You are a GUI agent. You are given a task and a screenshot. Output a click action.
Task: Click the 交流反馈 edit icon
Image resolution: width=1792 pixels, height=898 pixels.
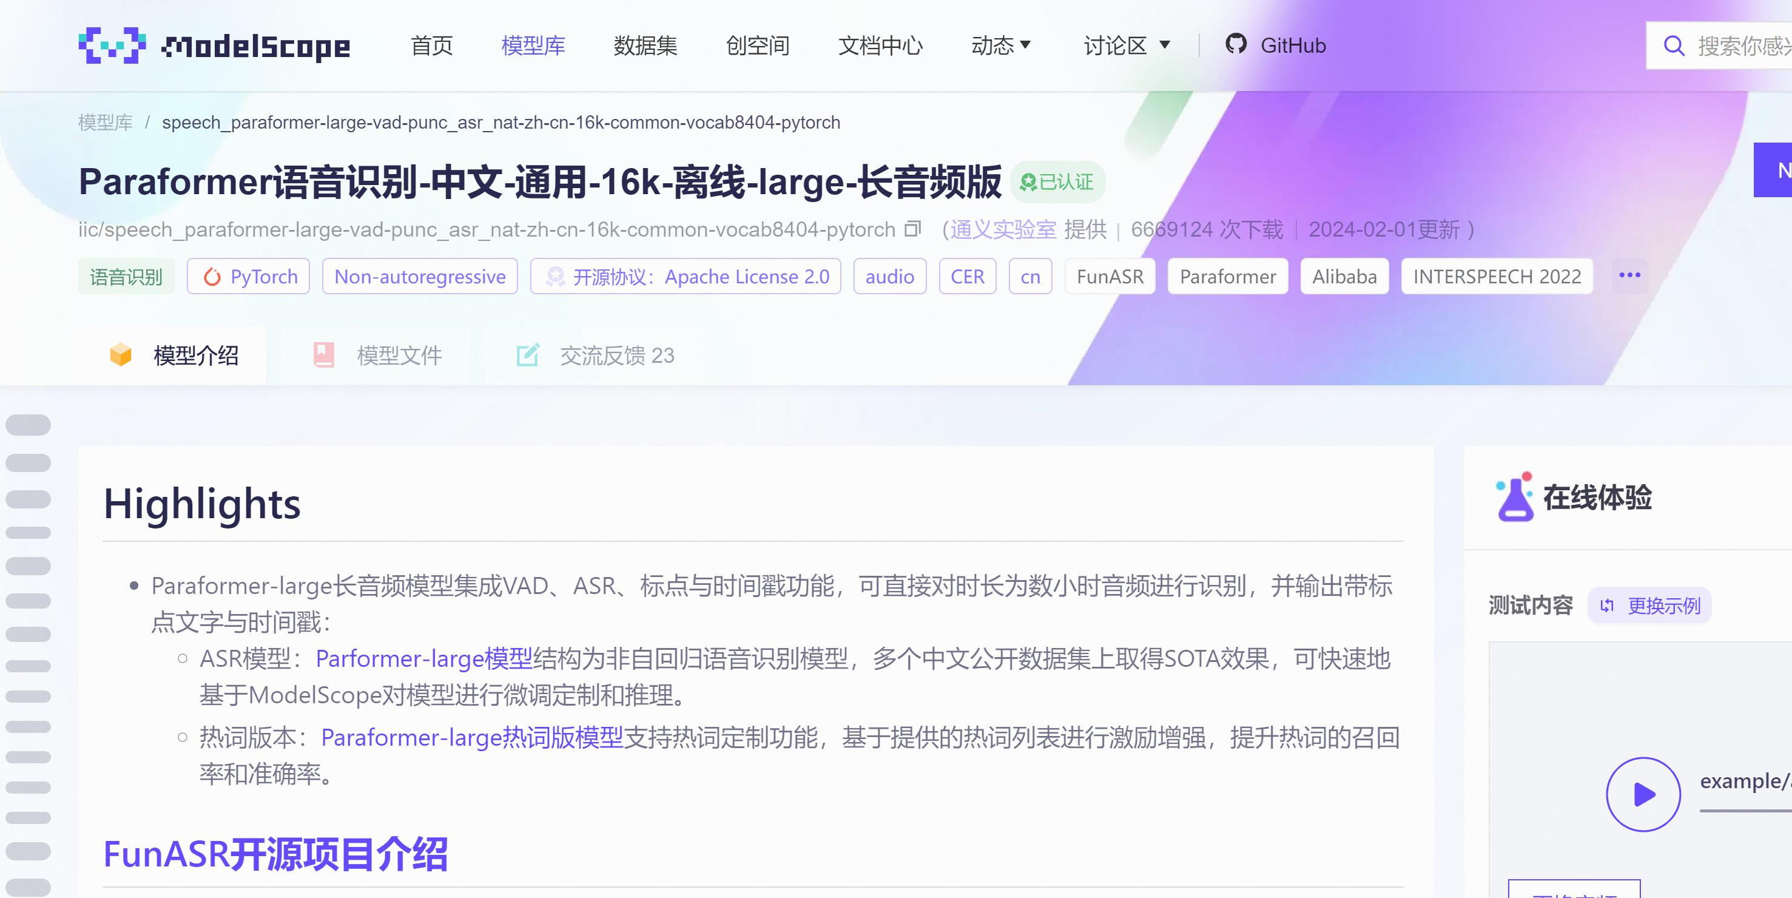coord(527,355)
